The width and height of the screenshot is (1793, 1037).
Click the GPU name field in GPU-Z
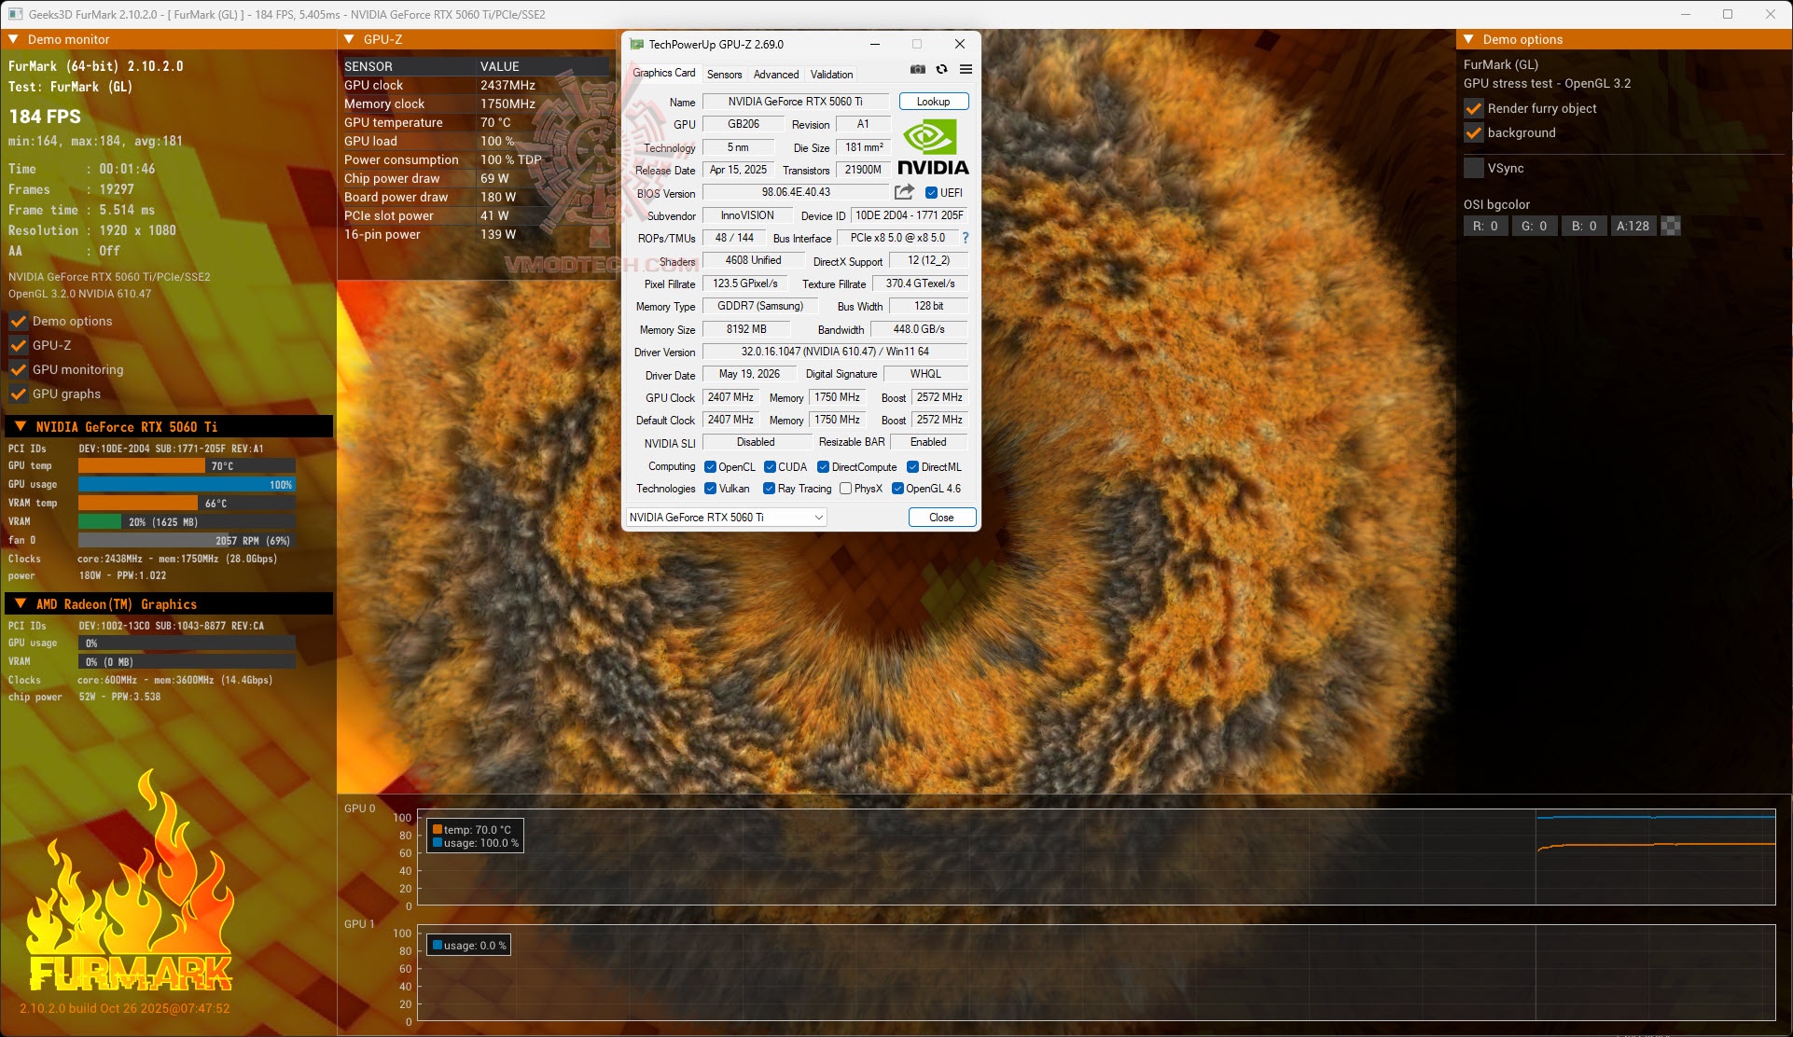click(x=796, y=102)
